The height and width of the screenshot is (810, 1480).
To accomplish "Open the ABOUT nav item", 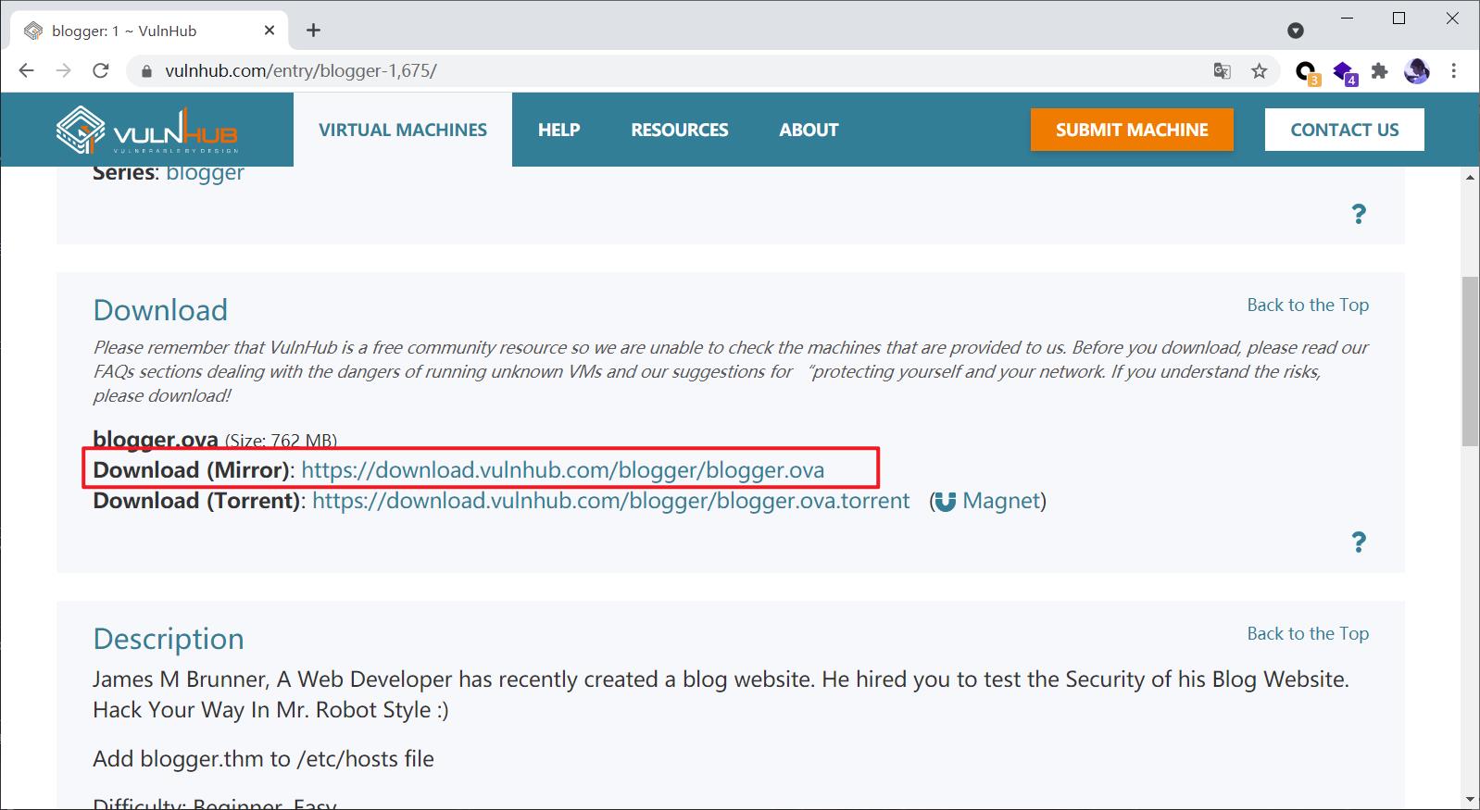I will [809, 130].
